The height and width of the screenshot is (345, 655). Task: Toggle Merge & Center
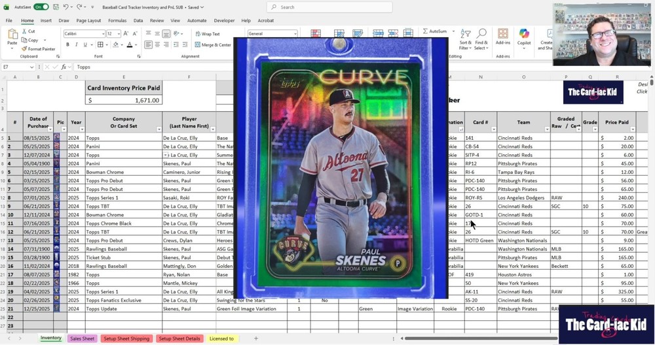pyautogui.click(x=213, y=44)
